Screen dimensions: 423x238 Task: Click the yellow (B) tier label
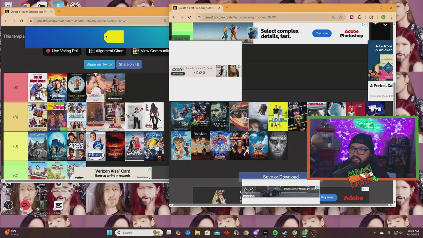(x=16, y=146)
